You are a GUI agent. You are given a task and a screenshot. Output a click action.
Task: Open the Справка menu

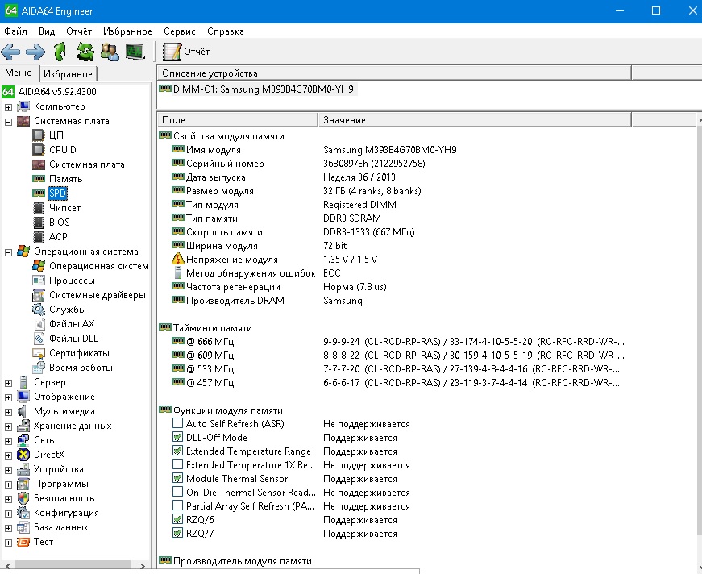(x=225, y=31)
